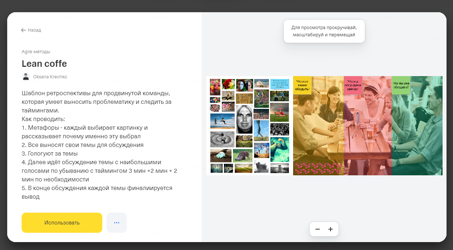453x250 pixels.
Task: Open the three-dots more options button
Action: pos(117,223)
